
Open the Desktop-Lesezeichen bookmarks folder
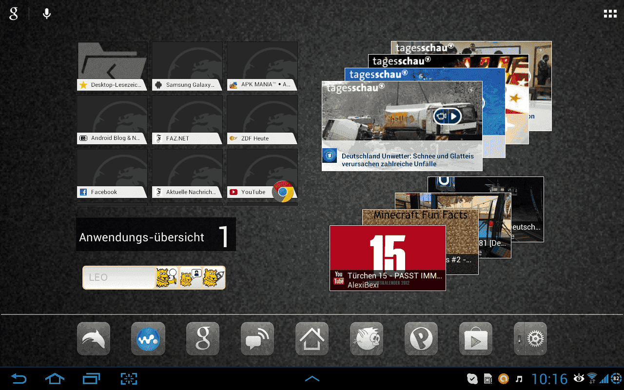click(112, 66)
